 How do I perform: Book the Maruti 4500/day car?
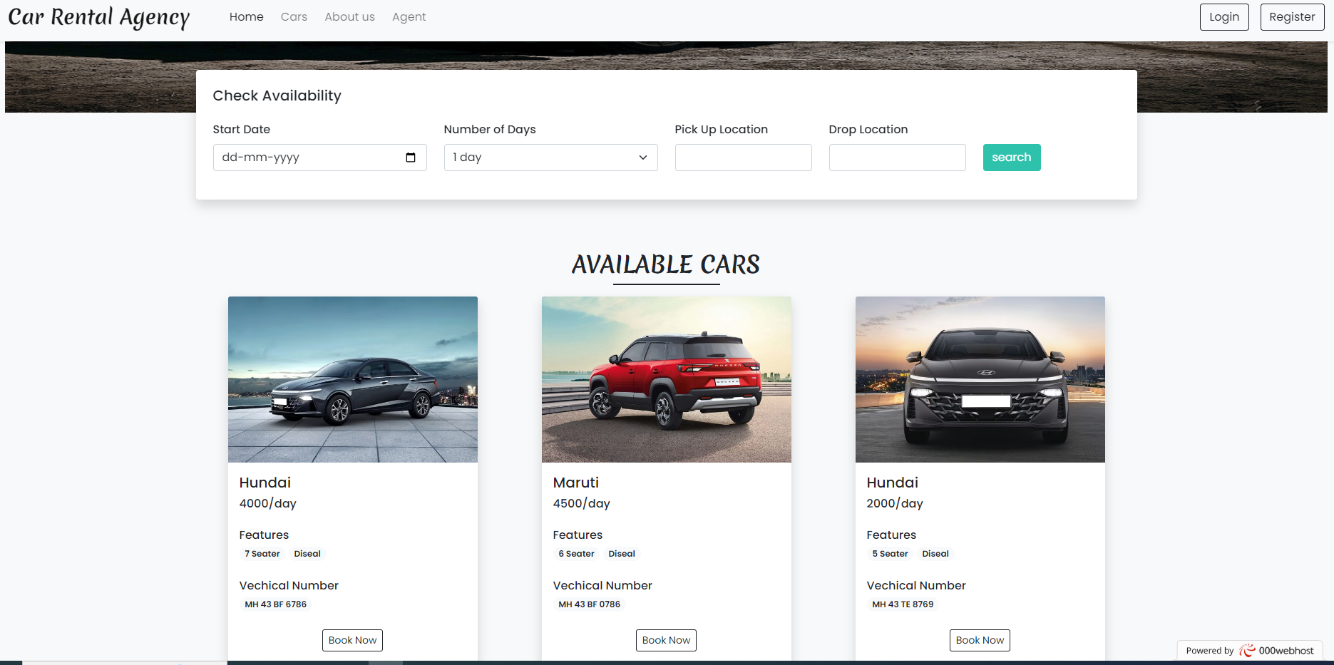pyautogui.click(x=666, y=640)
